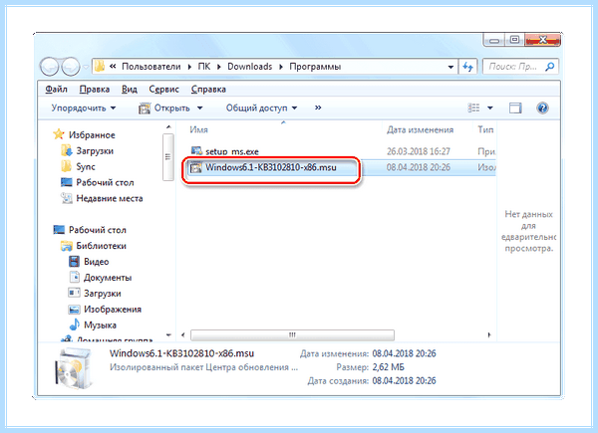Open the Правка menu
The height and width of the screenshot is (433, 598).
[95, 90]
